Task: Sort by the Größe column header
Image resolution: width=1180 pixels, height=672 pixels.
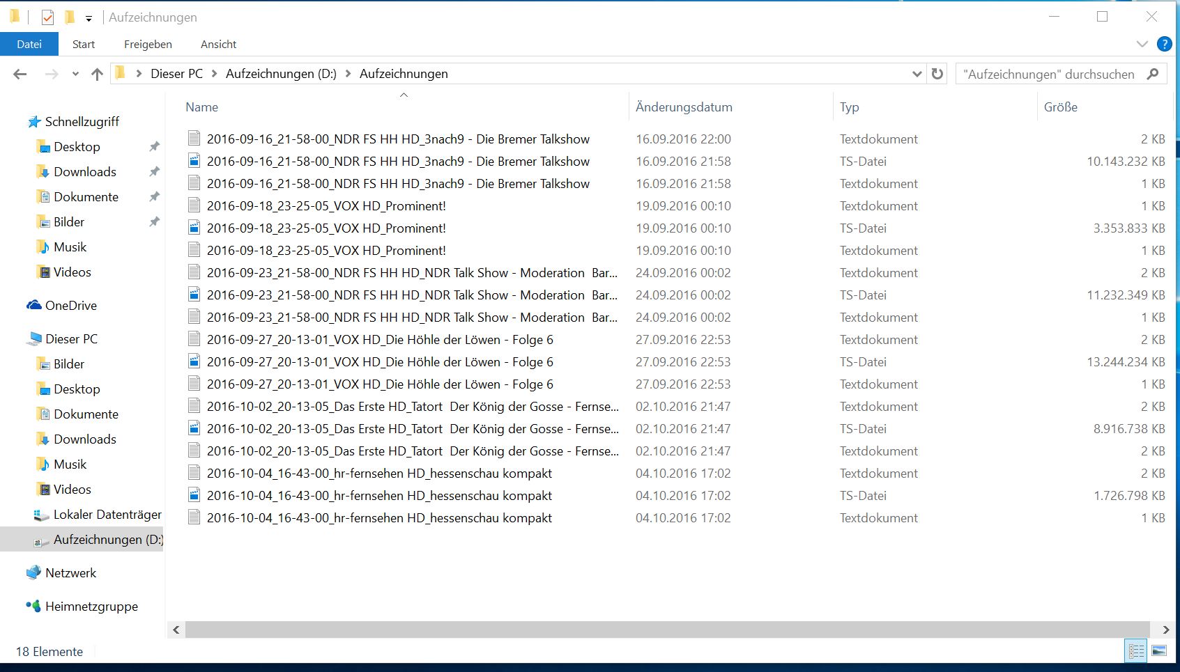Action: [x=1061, y=107]
